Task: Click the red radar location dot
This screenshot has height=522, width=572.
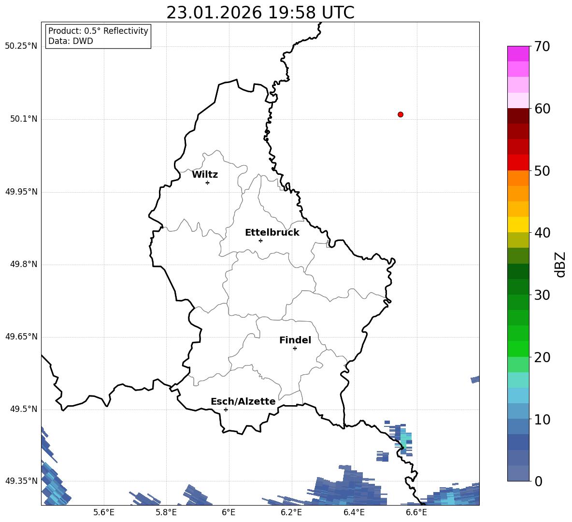Action: (x=400, y=114)
